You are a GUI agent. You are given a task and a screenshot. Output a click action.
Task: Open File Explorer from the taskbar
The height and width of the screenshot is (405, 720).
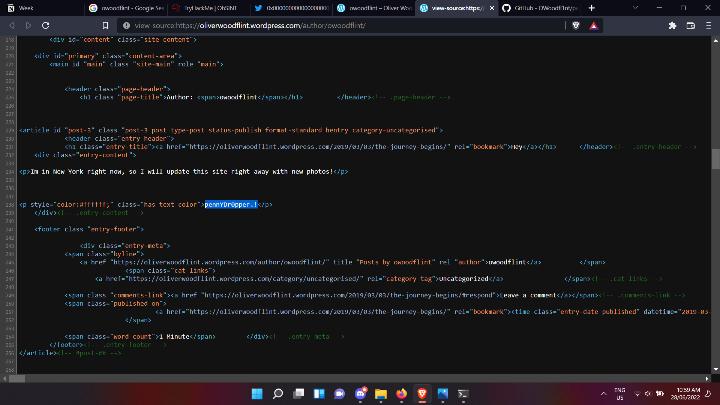coord(381,394)
